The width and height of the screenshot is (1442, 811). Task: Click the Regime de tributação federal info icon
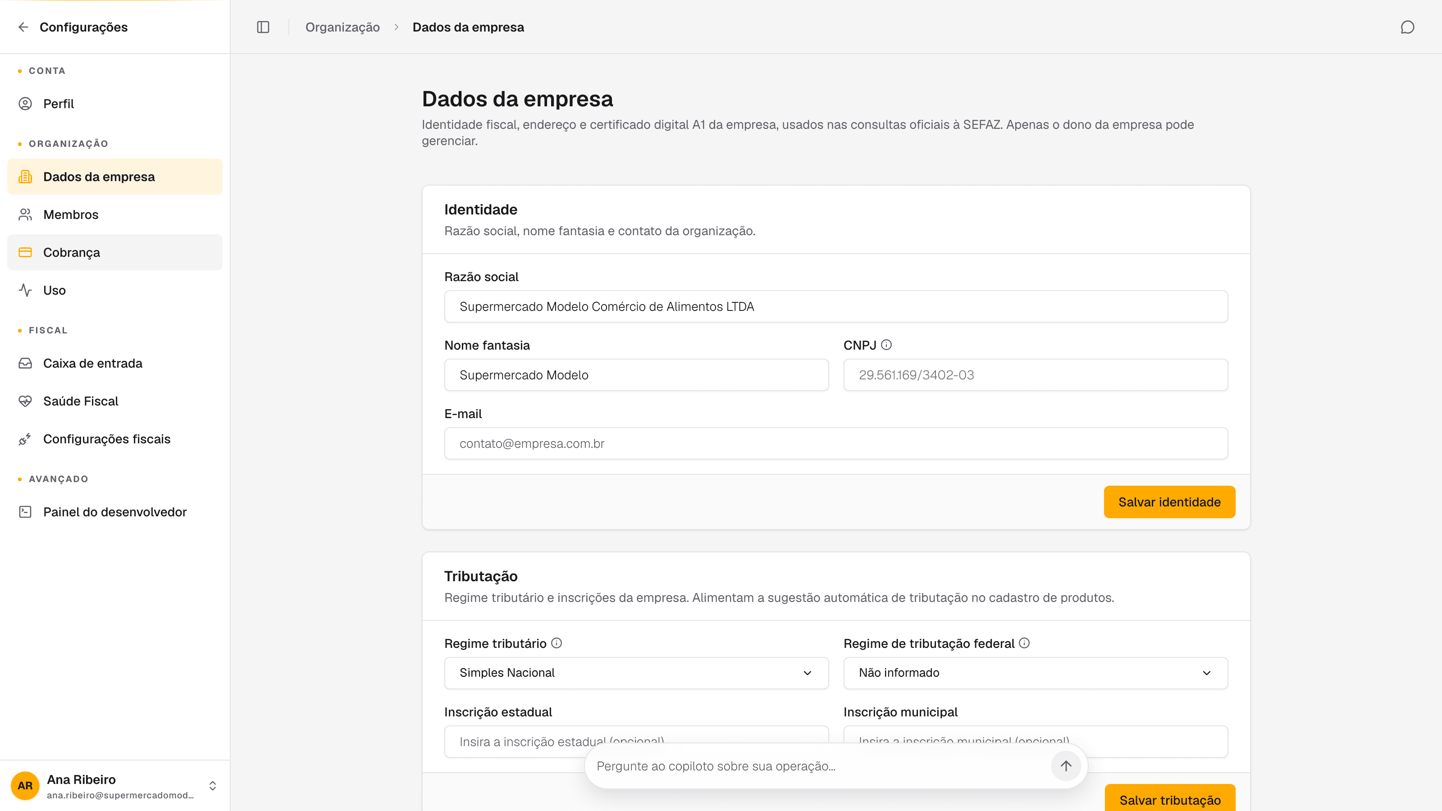point(1024,643)
